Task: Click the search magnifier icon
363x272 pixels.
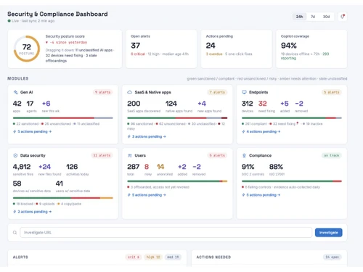Action: tap(15, 233)
